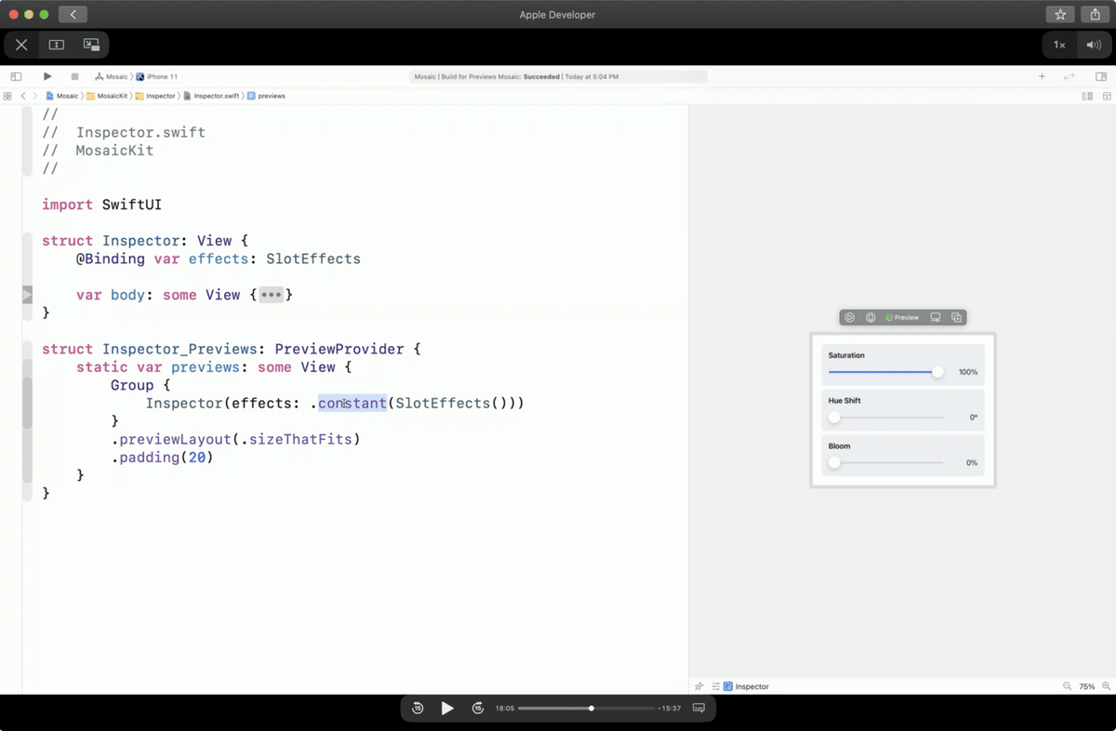Click the Hue Shift 0° value

coord(974,418)
